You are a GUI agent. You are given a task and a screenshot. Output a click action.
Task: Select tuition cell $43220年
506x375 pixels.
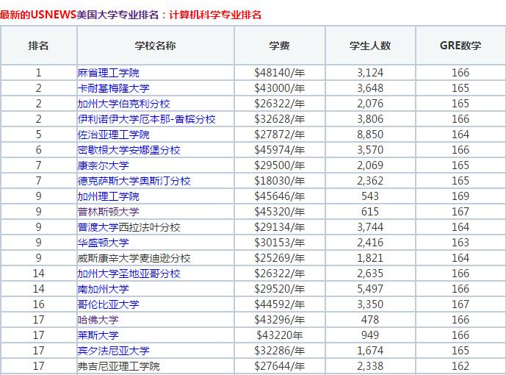280,335
